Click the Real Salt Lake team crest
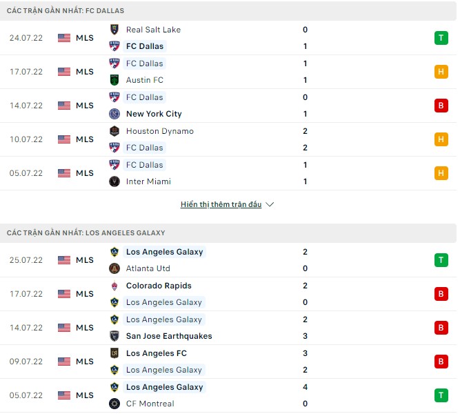Image resolution: width=460 pixels, height=414 pixels. tap(114, 30)
